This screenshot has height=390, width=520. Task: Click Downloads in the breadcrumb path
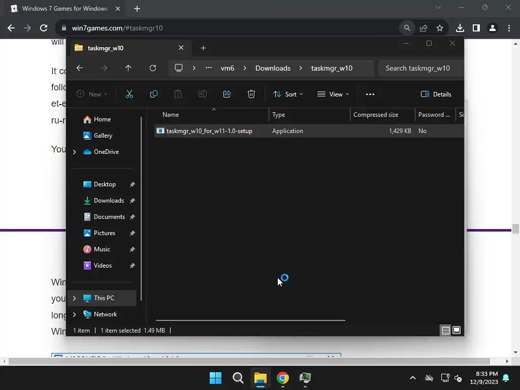(273, 68)
